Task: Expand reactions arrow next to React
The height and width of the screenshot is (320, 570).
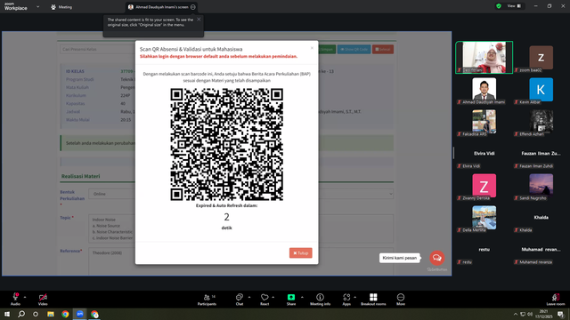Action: coord(273,297)
